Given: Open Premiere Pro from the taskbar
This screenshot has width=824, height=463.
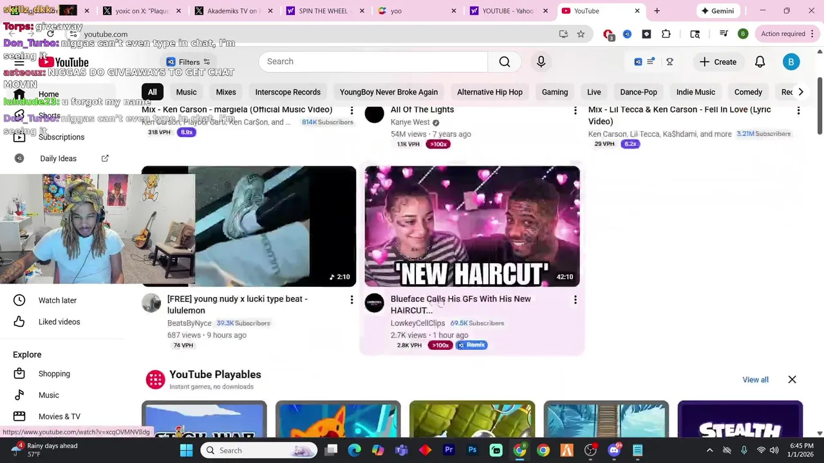Looking at the screenshot, I should [x=449, y=450].
